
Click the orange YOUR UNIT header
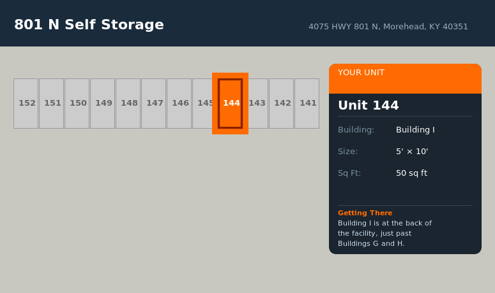click(405, 78)
